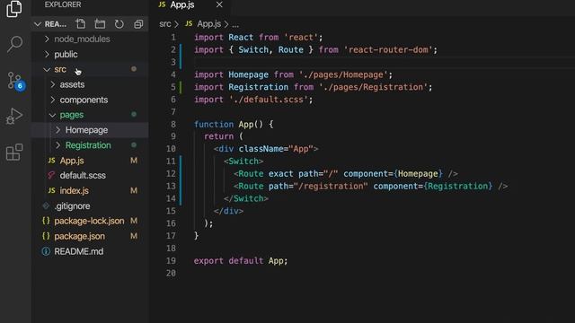
Task: Open the Search view in activity bar
Action: (x=14, y=44)
